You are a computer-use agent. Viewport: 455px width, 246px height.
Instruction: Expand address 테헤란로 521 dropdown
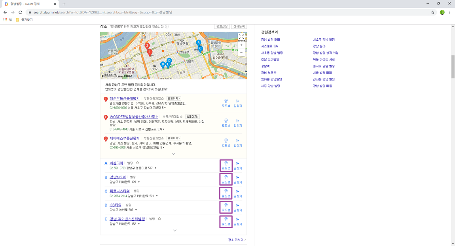click(157, 196)
